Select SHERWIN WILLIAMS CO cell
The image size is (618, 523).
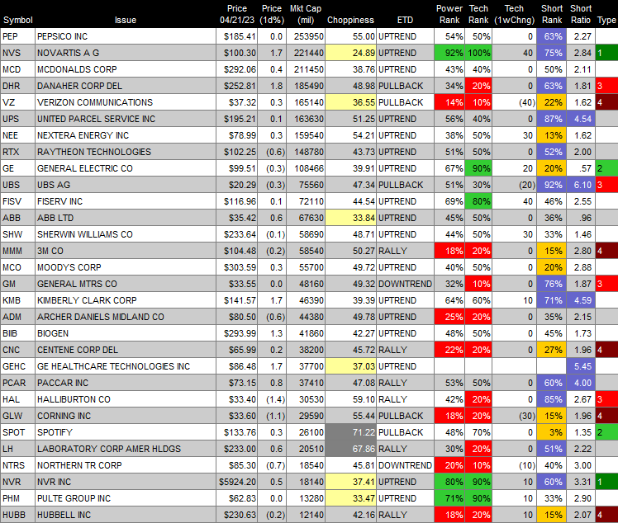click(x=126, y=234)
